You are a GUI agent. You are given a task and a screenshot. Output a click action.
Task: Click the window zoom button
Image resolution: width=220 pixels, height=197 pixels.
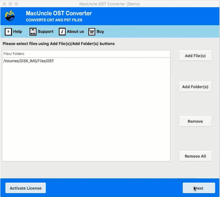pyautogui.click(x=17, y=3)
